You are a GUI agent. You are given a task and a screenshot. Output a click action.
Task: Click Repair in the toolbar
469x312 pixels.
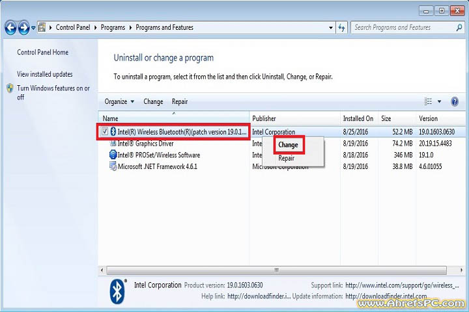coord(180,101)
